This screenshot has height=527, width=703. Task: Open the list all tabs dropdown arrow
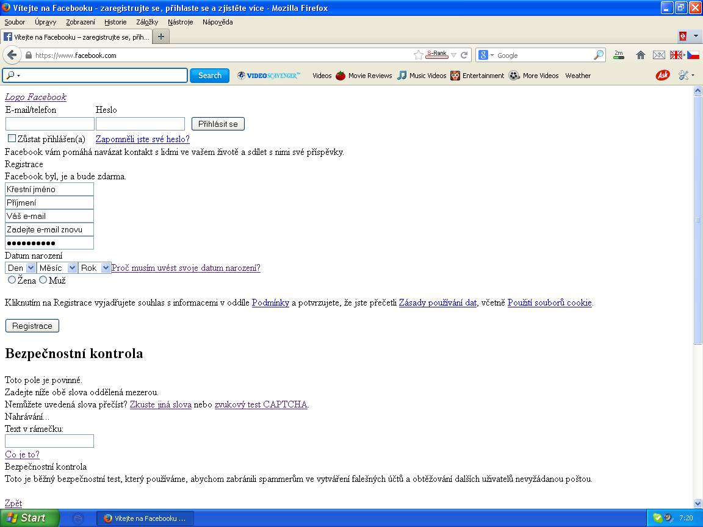[696, 37]
